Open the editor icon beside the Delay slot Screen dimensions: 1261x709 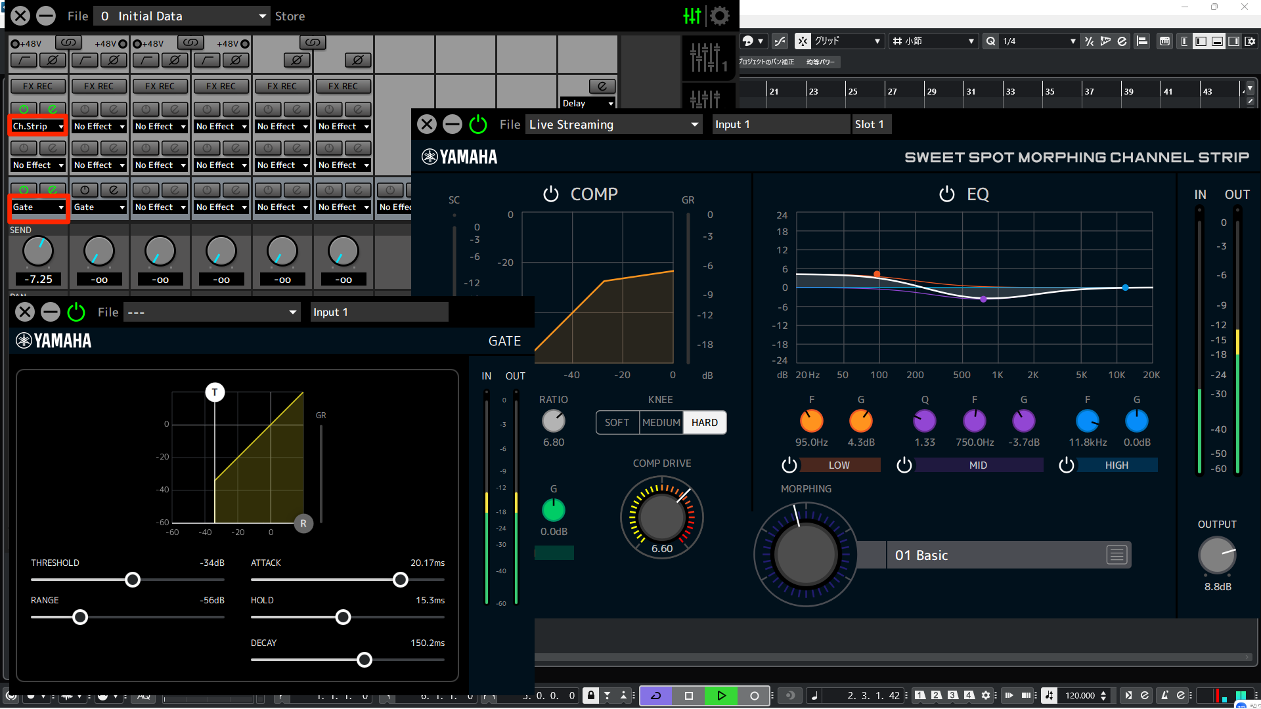(x=602, y=86)
